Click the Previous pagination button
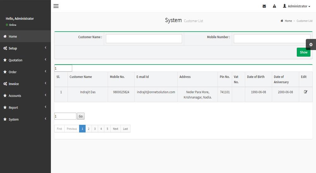 [x=72, y=129]
